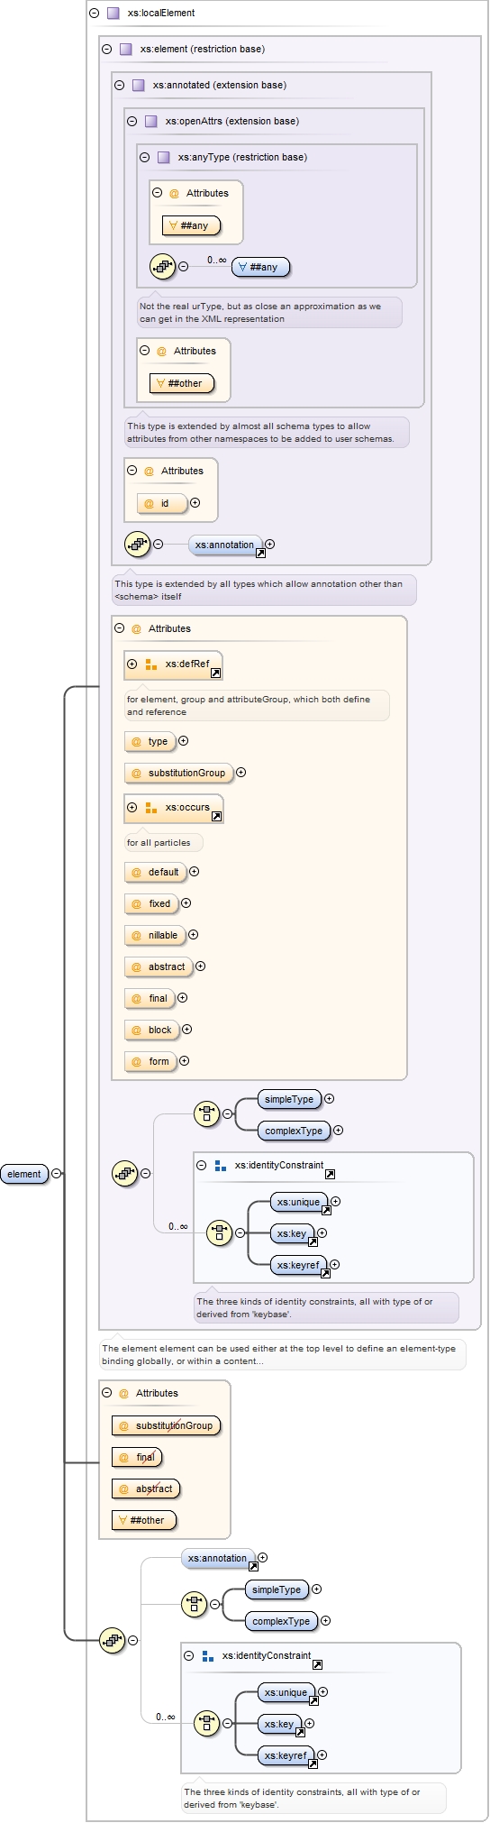Image resolution: width=490 pixels, height=1823 pixels.
Task: Click the ##other wildcard attribute in openAttrs
Action: click(x=182, y=383)
